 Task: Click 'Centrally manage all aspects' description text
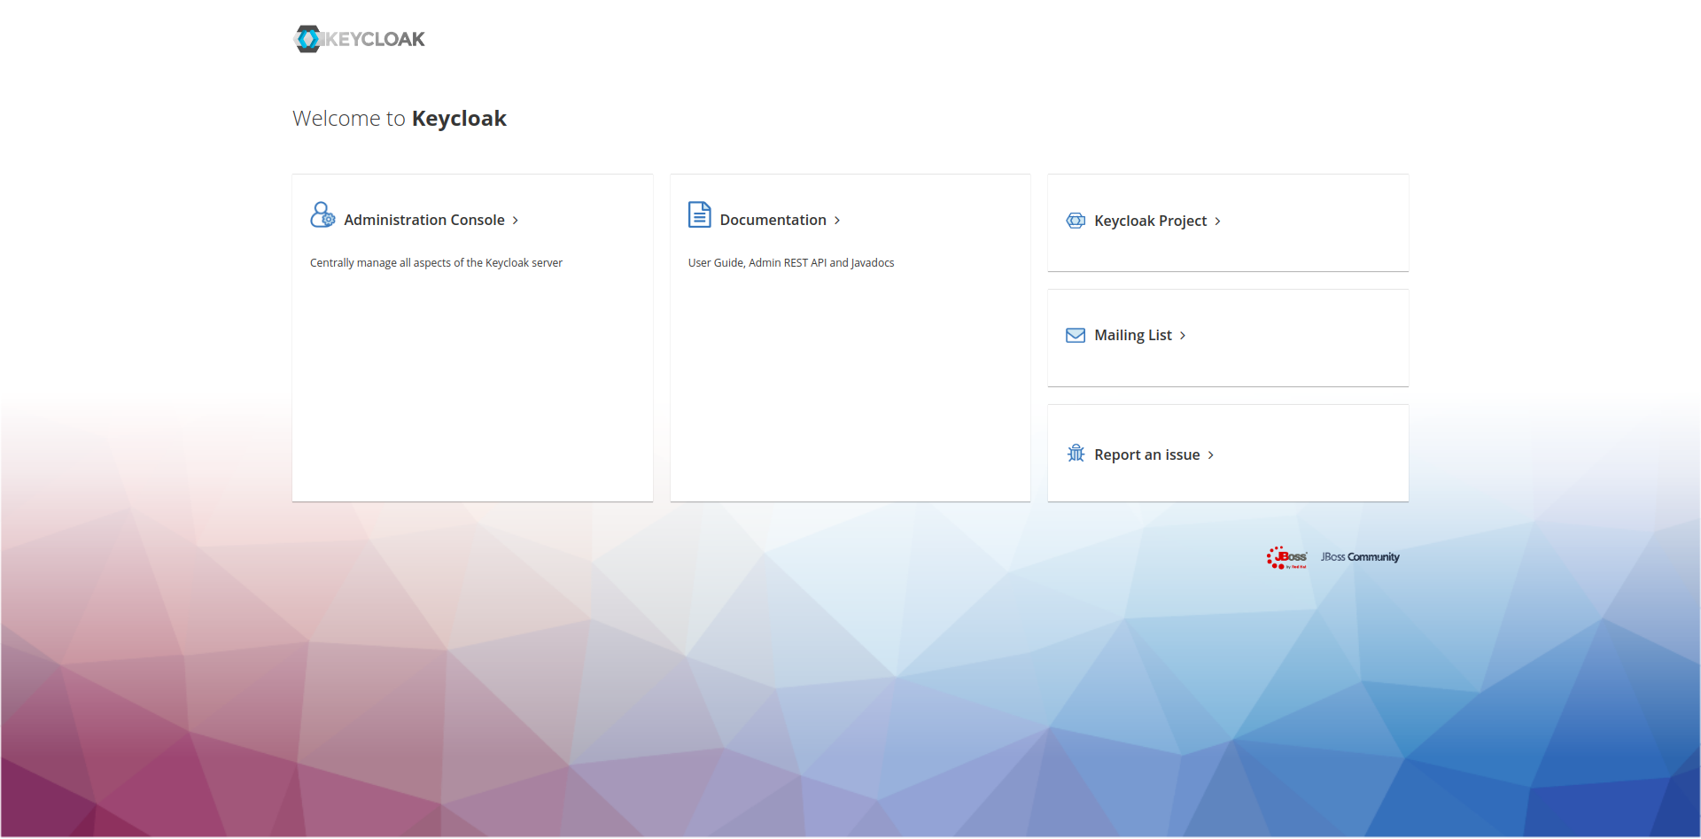tap(436, 263)
